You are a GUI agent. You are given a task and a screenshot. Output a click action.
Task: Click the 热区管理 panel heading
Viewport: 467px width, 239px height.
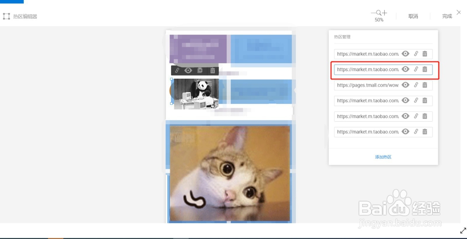pyautogui.click(x=342, y=37)
